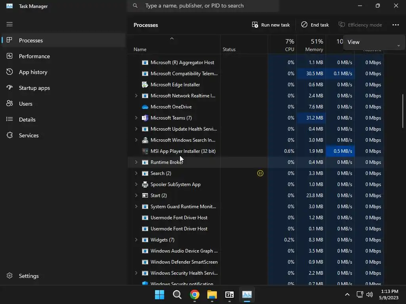Open Google Chrome from the taskbar
This screenshot has width=406, height=304.
194,294
